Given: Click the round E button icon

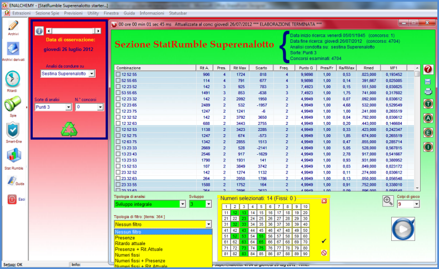Looking at the screenshot, I should pos(428,133).
